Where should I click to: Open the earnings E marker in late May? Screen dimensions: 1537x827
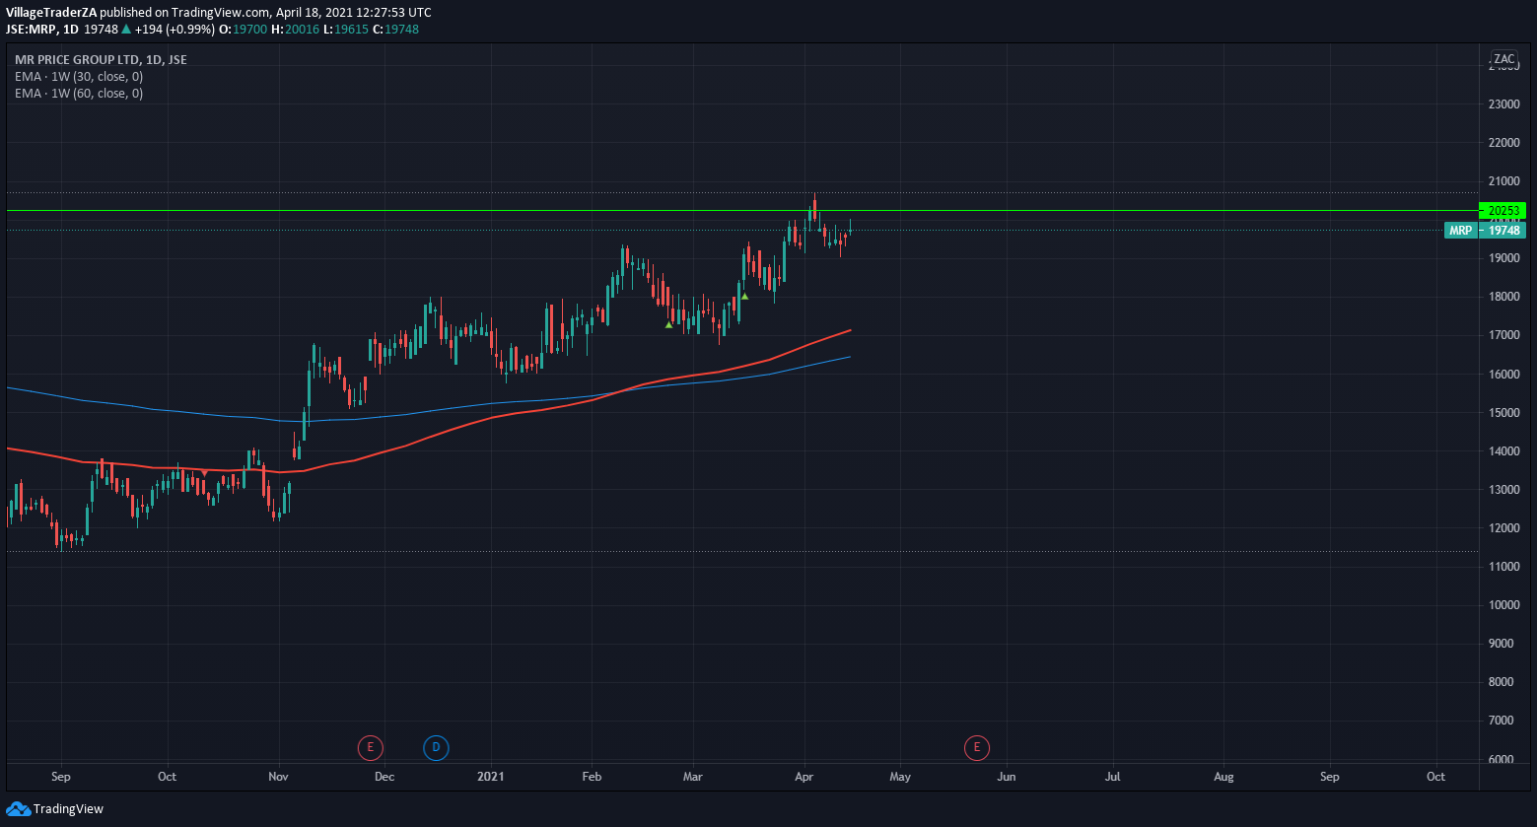[x=976, y=748]
